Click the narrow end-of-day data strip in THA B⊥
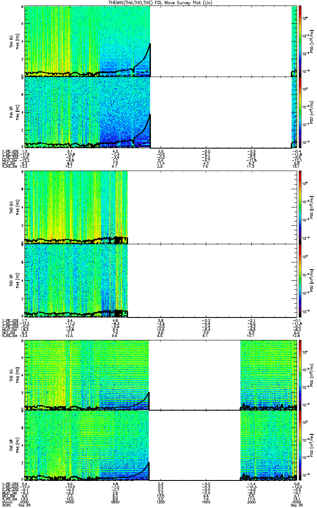 pyautogui.click(x=294, y=41)
